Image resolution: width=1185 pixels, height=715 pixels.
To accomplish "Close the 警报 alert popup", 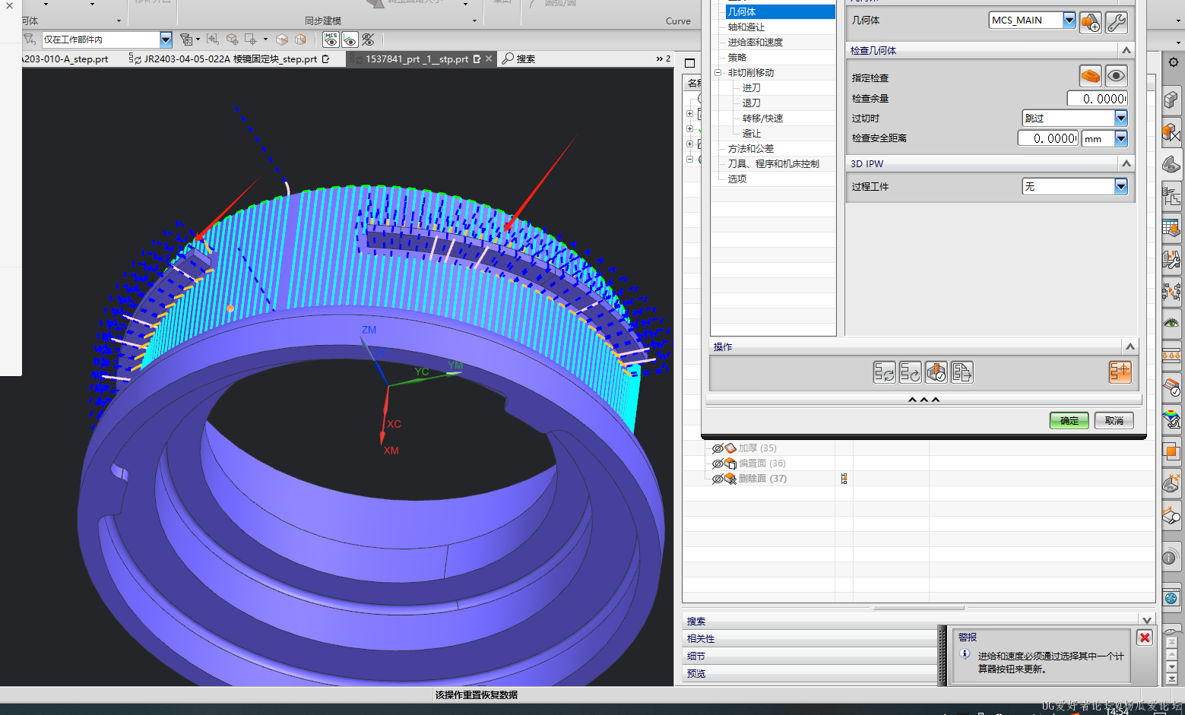I will [x=1145, y=637].
